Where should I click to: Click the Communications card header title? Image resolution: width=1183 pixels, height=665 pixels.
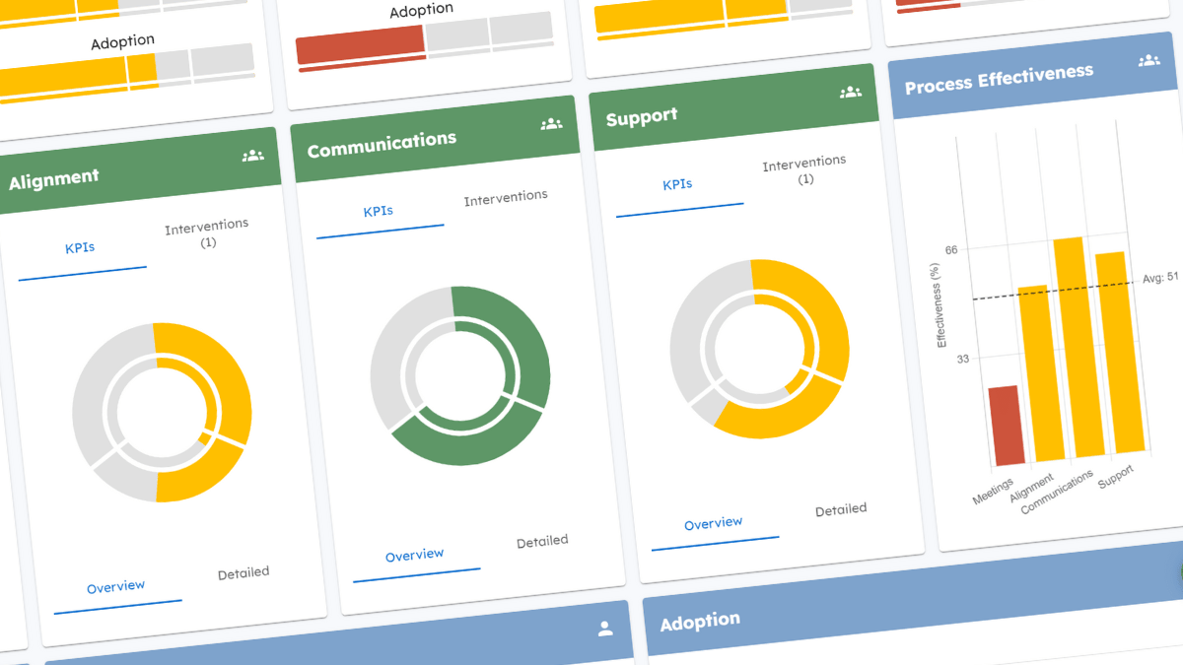(x=382, y=144)
